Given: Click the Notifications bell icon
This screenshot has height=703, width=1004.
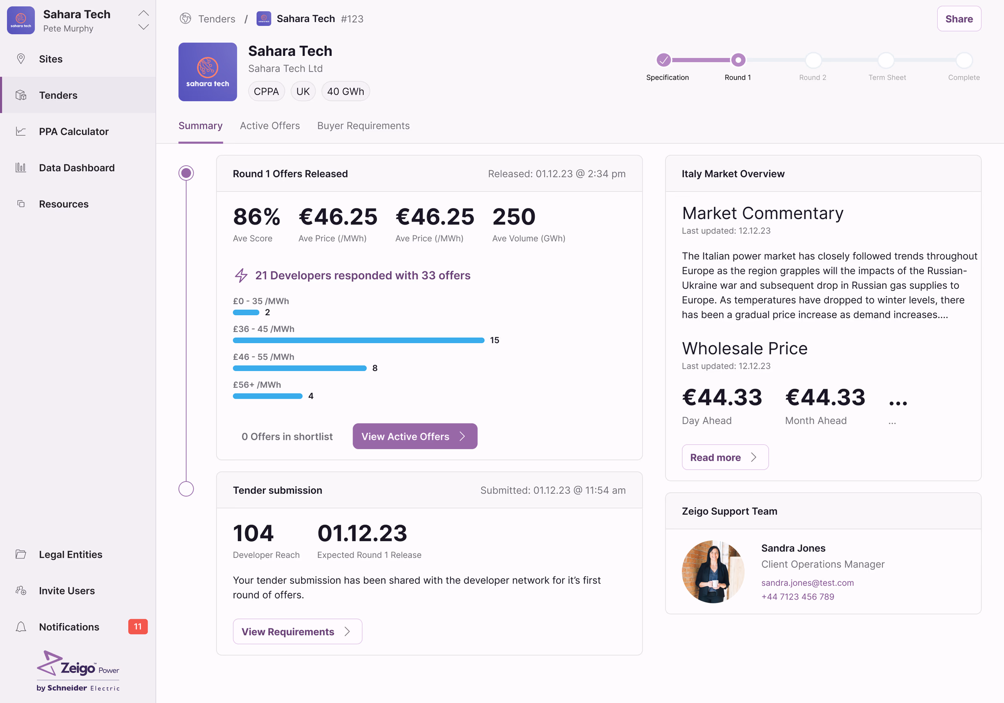Looking at the screenshot, I should 21,627.
